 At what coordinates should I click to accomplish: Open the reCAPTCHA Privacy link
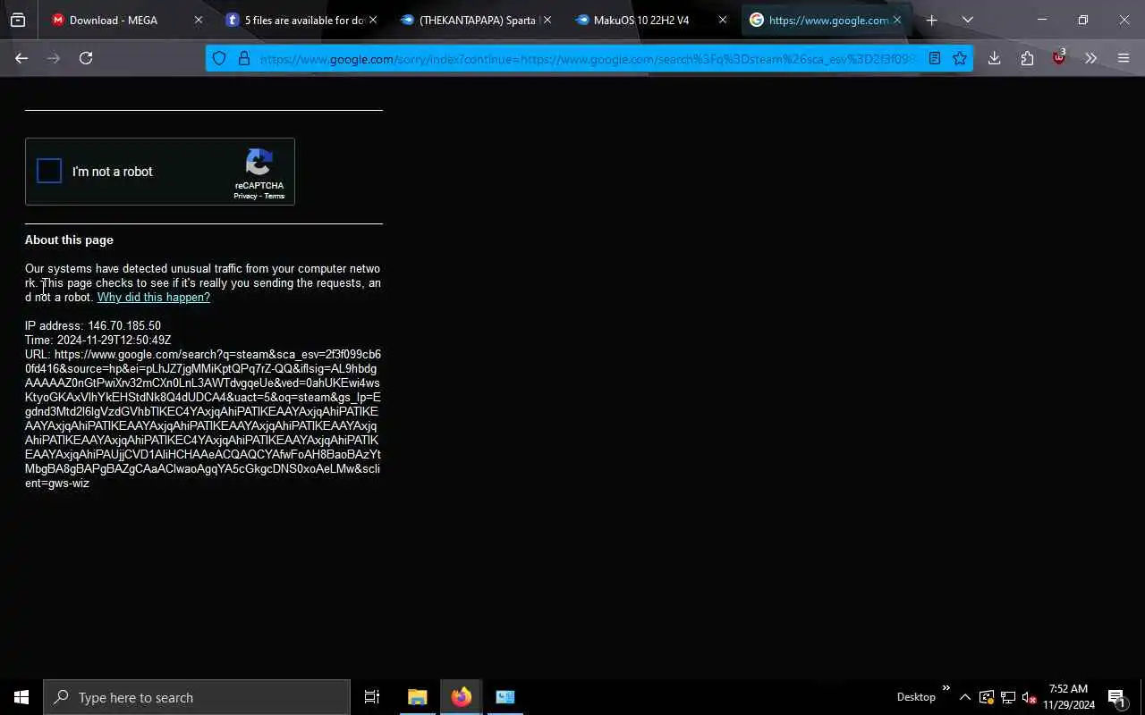tap(245, 196)
